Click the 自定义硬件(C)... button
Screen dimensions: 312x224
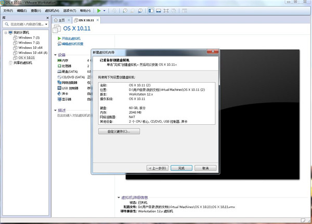tap(119, 131)
